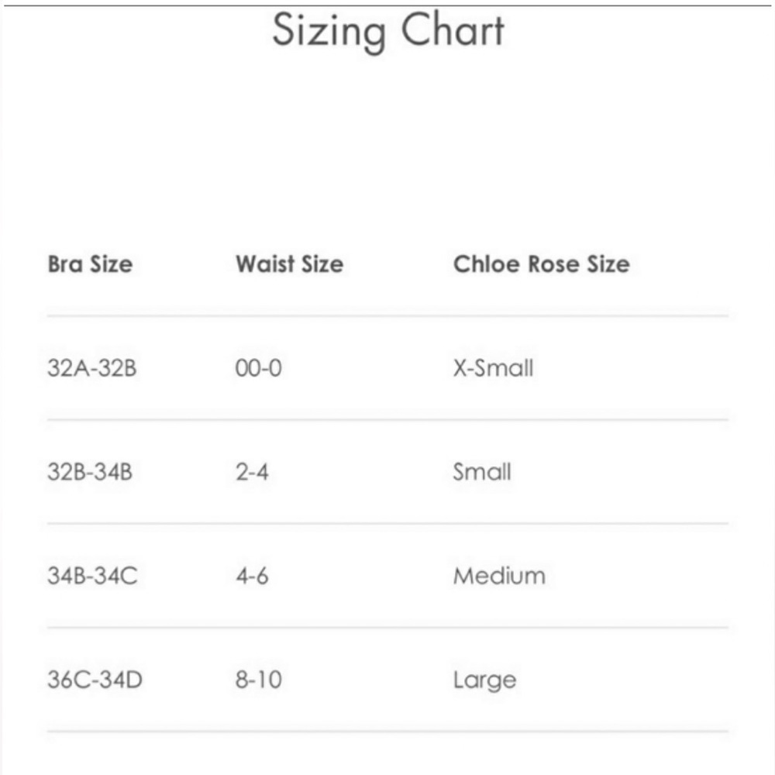775x775 pixels.
Task: Click the divider line under the X-Small row
Action: [387, 420]
